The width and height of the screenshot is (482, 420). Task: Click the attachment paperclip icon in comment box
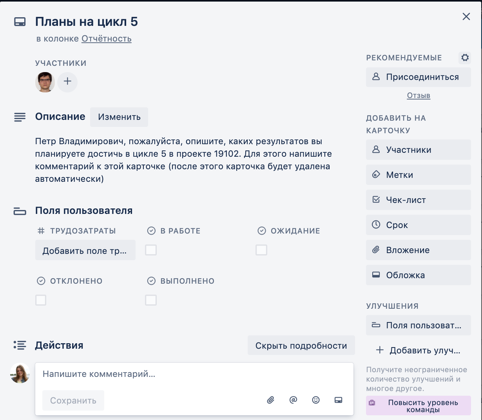(270, 400)
